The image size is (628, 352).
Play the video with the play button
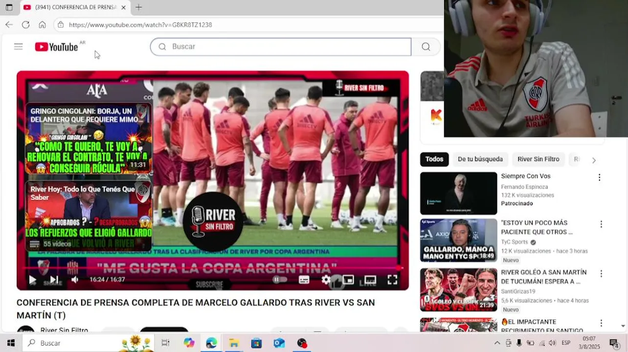coord(32,280)
